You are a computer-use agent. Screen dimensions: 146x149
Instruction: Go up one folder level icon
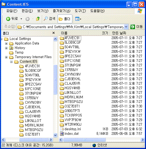[x=38, y=19]
